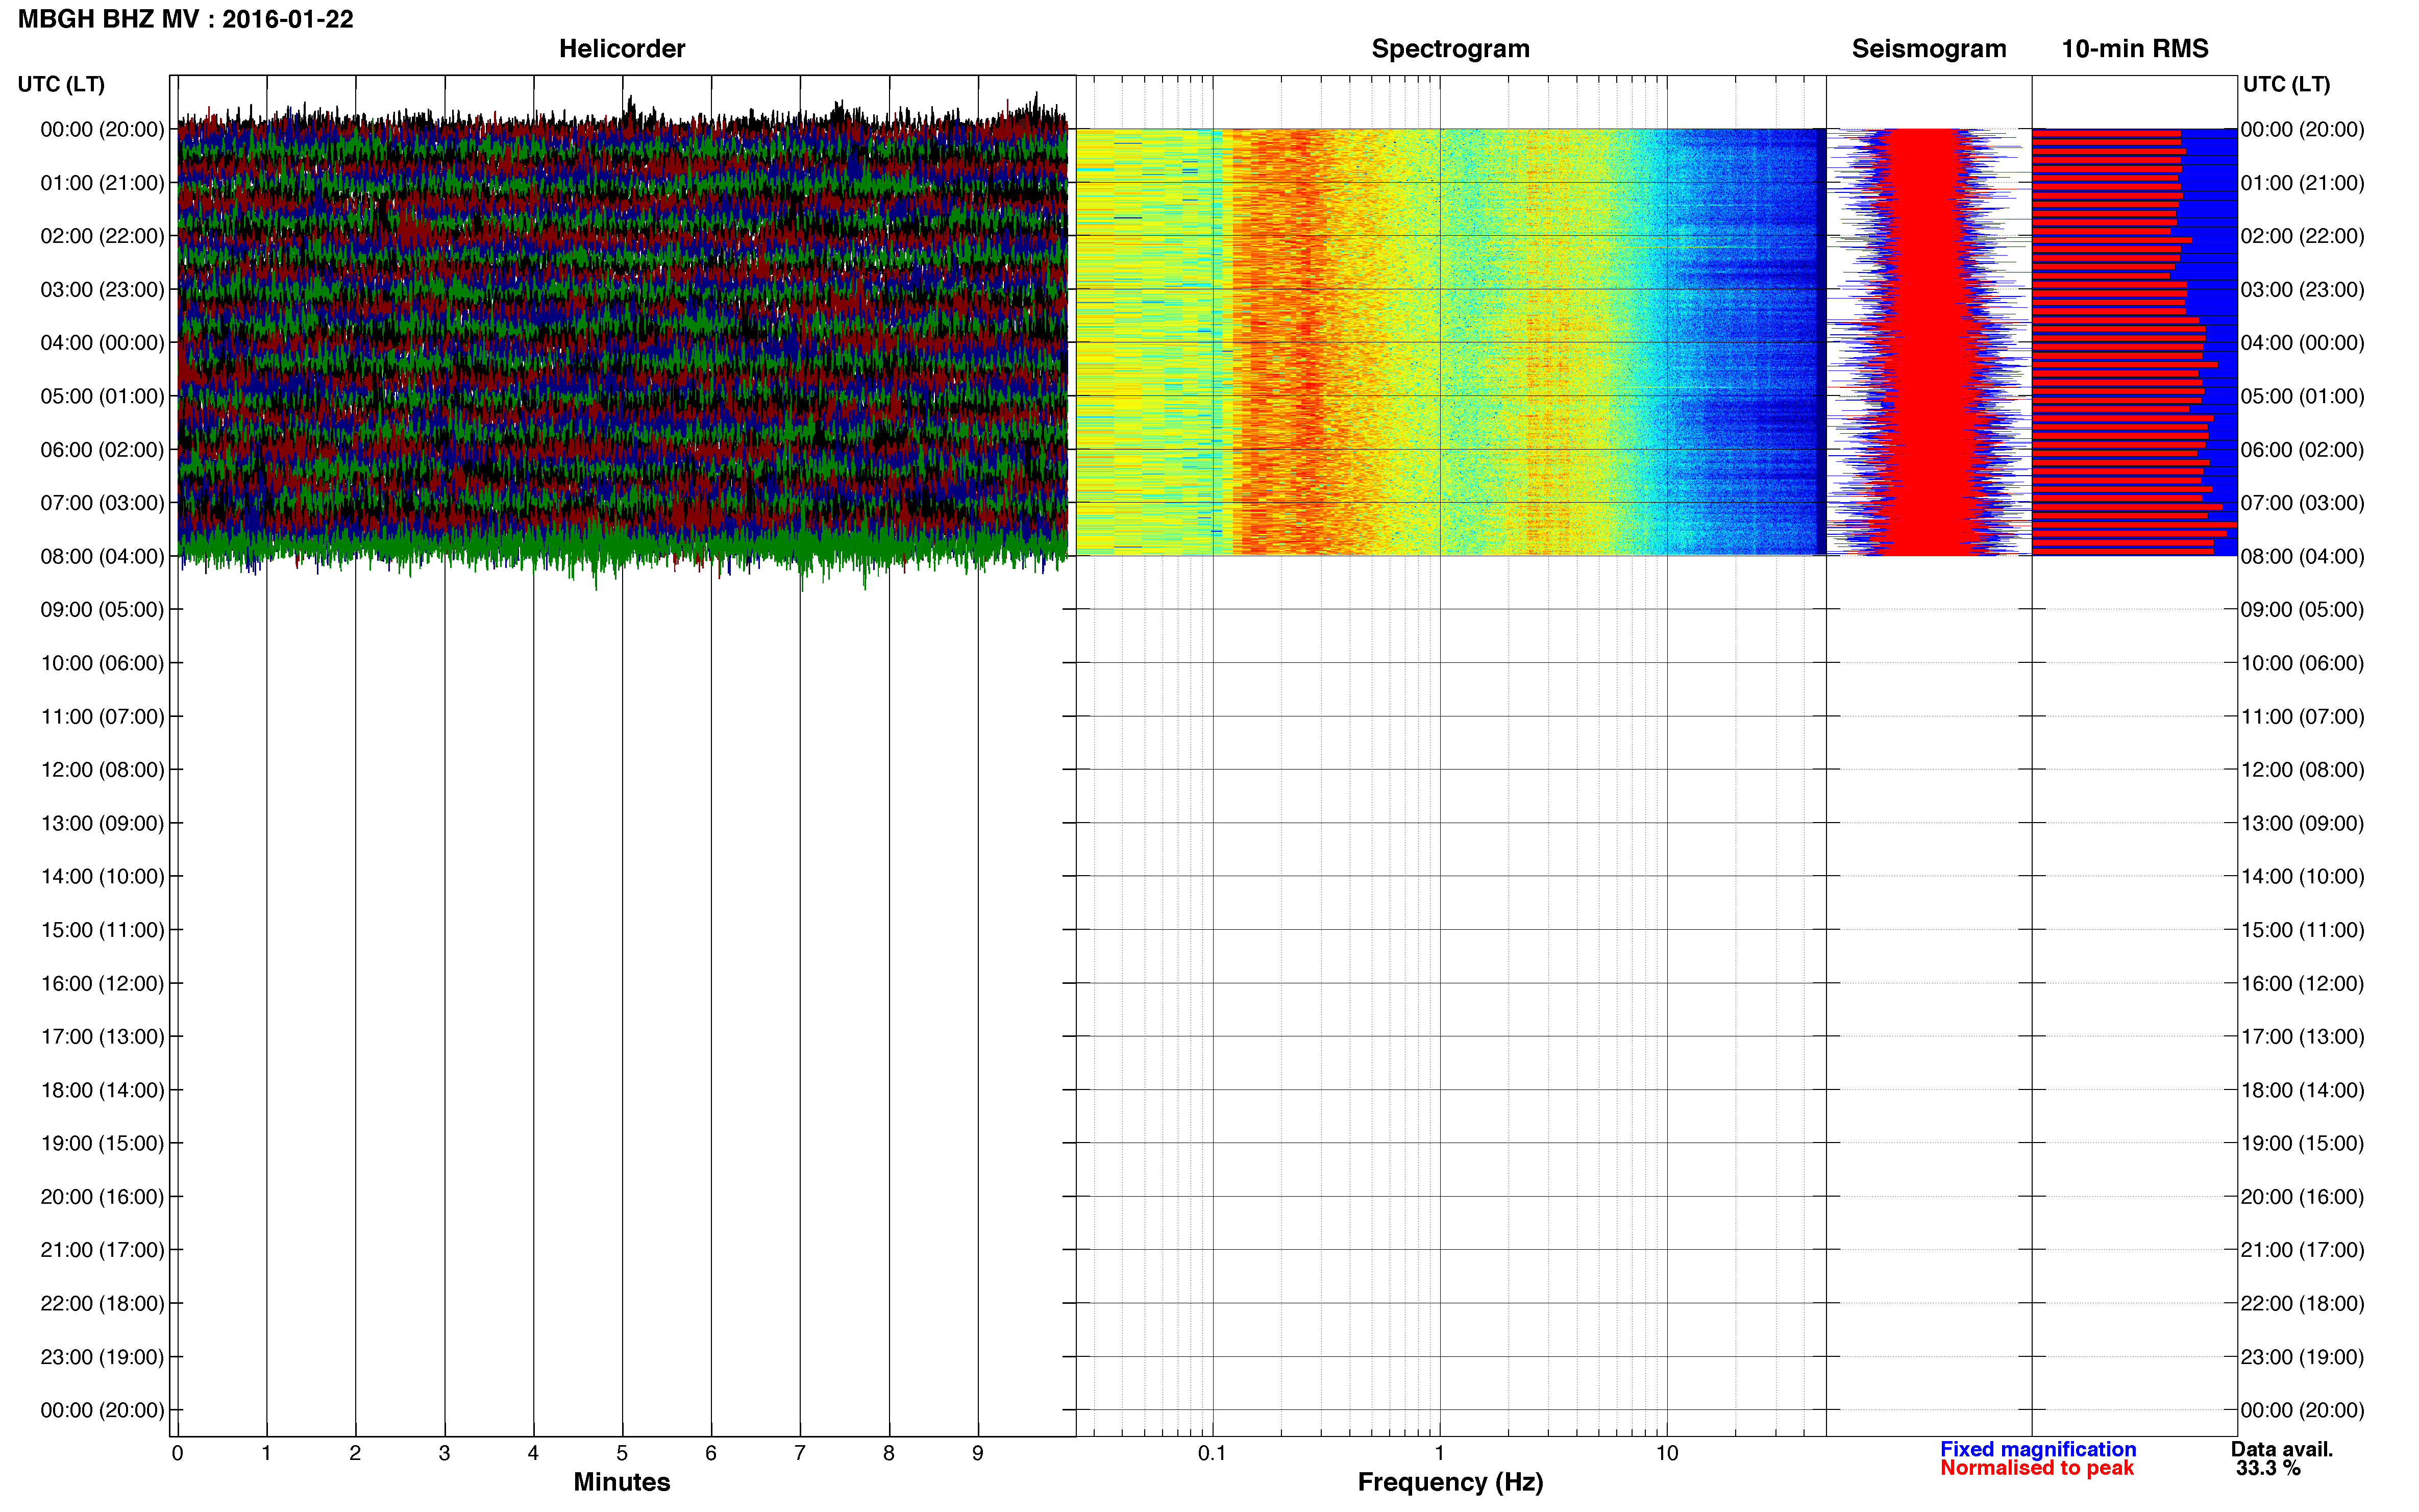Image resolution: width=2419 pixels, height=1512 pixels.
Task: Click the right "12:00 (08:00)" time label
Action: pyautogui.click(x=2302, y=769)
